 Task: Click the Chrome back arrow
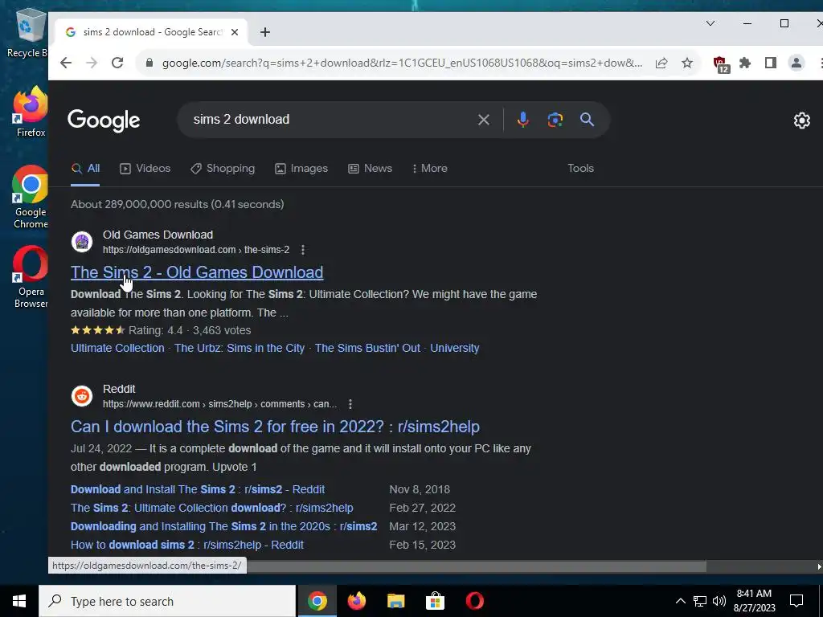click(66, 63)
